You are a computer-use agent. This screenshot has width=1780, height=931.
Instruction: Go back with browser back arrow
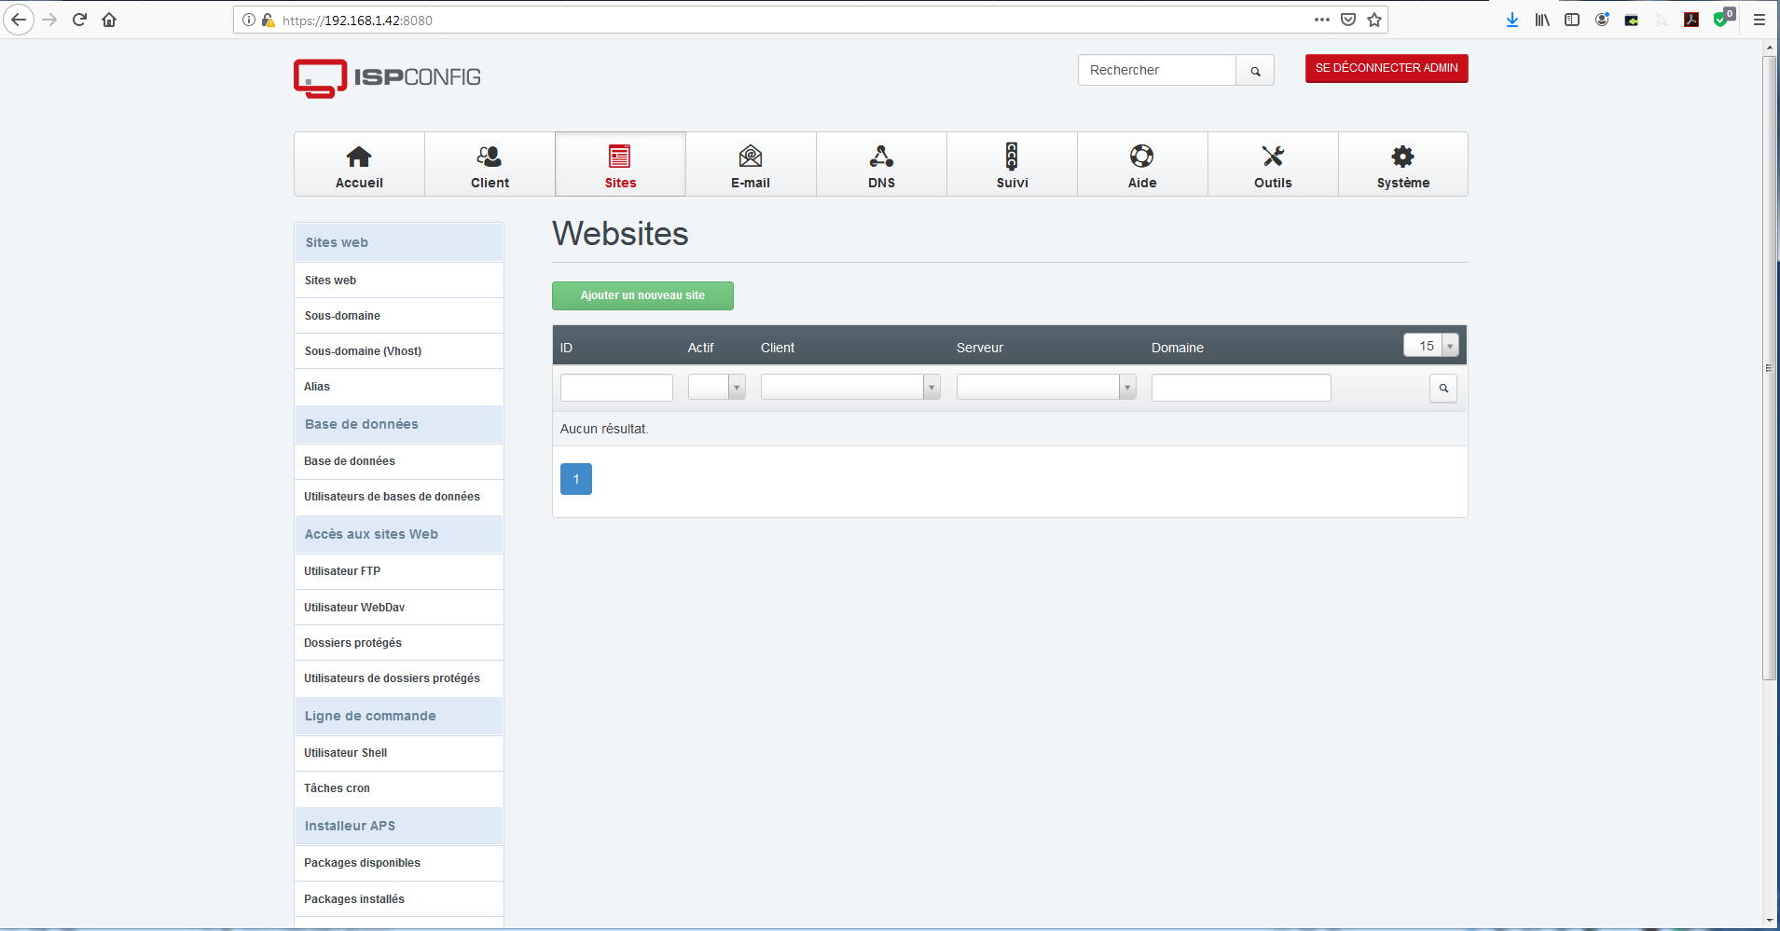point(19,20)
